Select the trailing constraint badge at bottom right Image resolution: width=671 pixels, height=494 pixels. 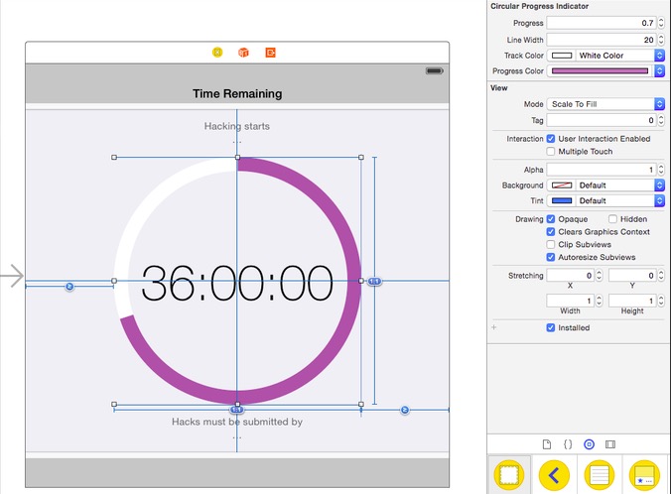[x=405, y=410]
